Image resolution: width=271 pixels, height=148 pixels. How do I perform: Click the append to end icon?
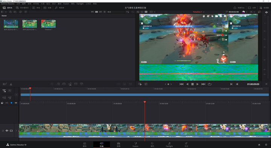[58, 84]
